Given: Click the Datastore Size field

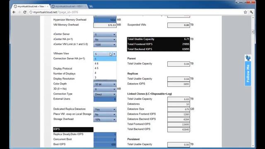Looking at the screenshot, I should click(x=178, y=109).
